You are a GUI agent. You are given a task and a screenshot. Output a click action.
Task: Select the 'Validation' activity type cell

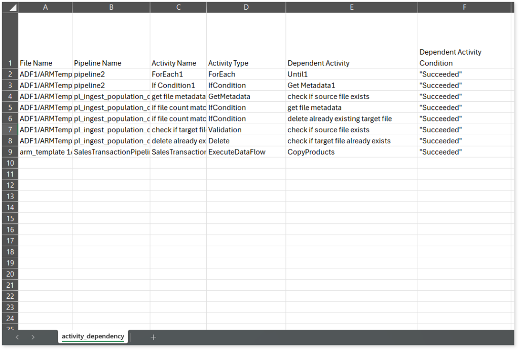225,130
